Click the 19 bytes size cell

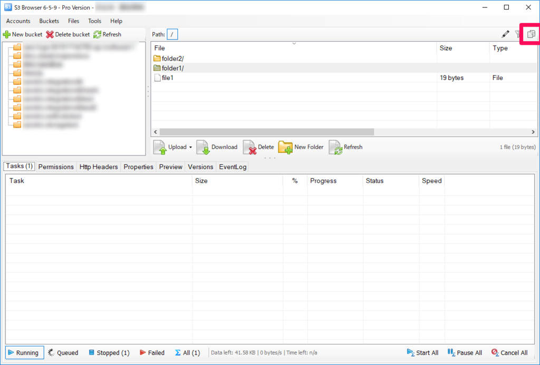coord(451,78)
